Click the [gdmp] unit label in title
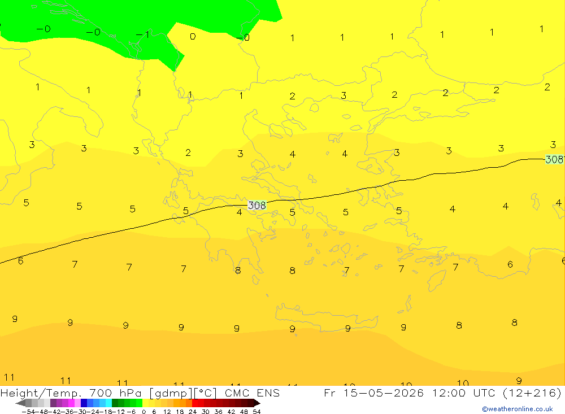 (171, 393)
